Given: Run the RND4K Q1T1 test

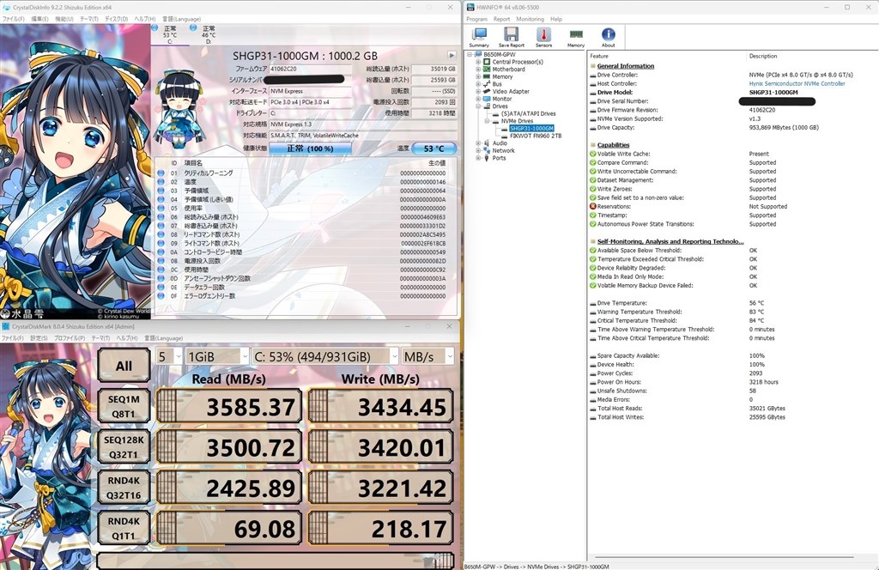Looking at the screenshot, I should [124, 528].
